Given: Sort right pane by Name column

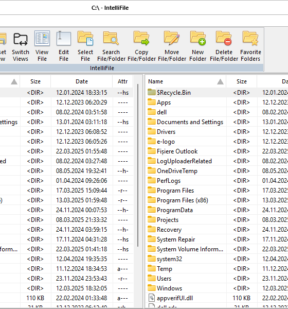Looking at the screenshot, I should click(186, 81).
